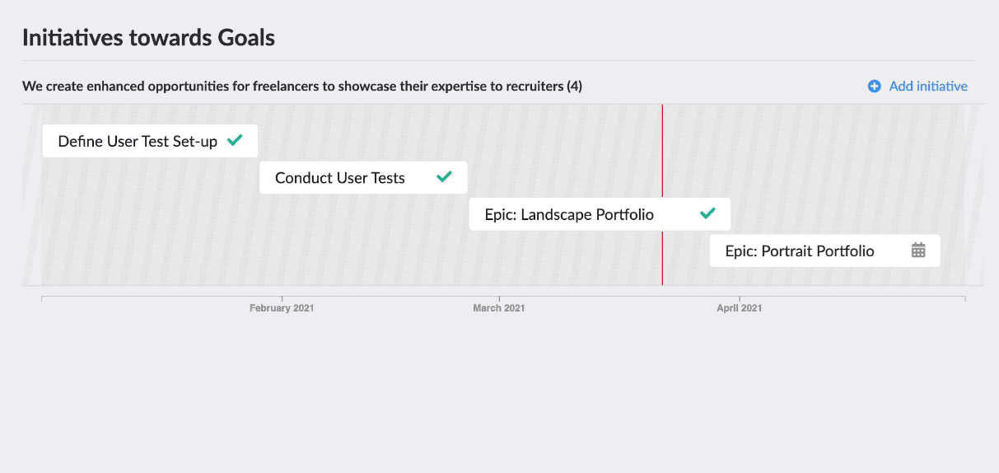999x473 pixels.
Task: Click the green checkmark on Conduct User Tests
Action: tap(444, 176)
